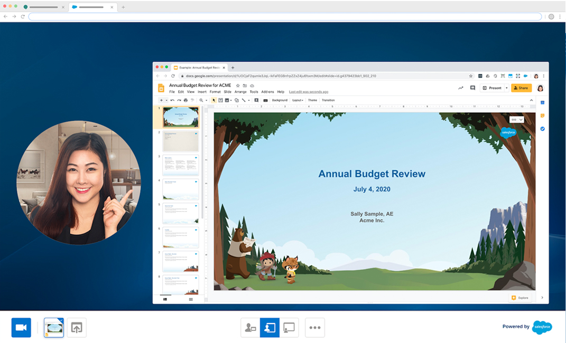Collapse the toolbar with the up chevron
Screen dimensions: 566x343
click(531, 100)
